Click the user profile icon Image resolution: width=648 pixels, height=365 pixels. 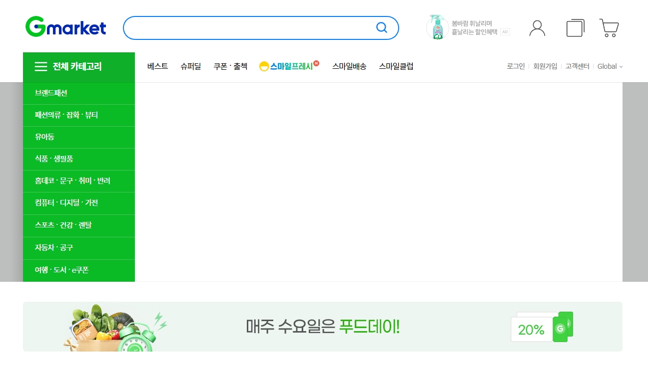537,27
